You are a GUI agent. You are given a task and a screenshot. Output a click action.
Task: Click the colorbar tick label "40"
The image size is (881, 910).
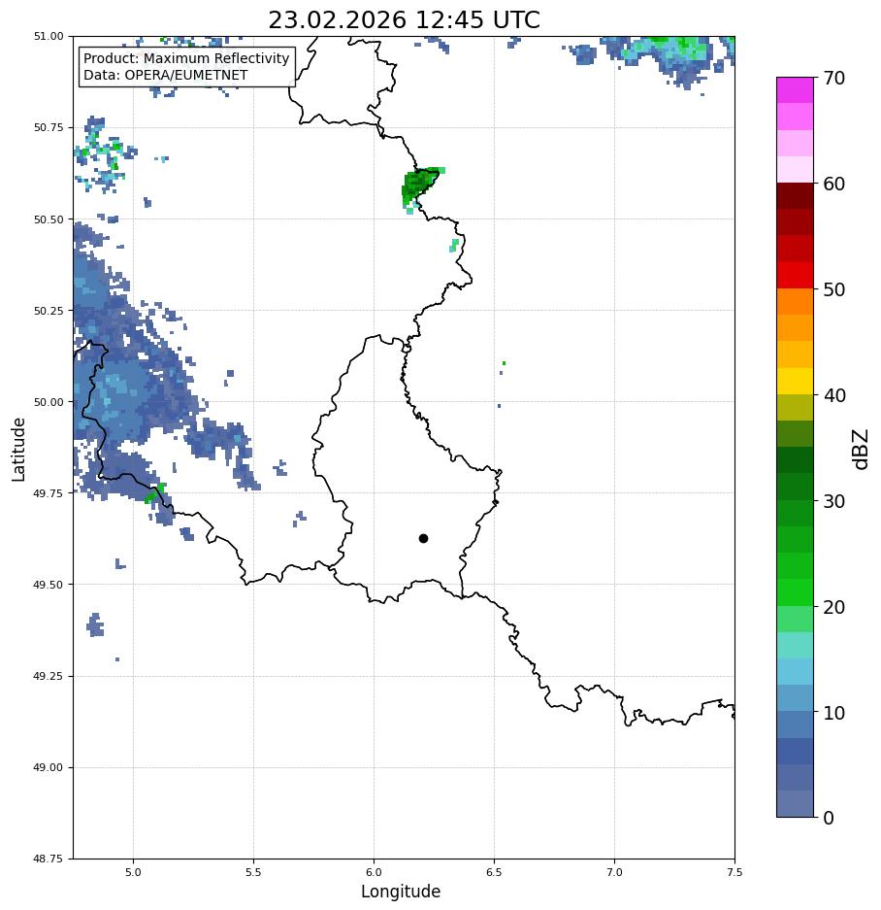tap(834, 395)
